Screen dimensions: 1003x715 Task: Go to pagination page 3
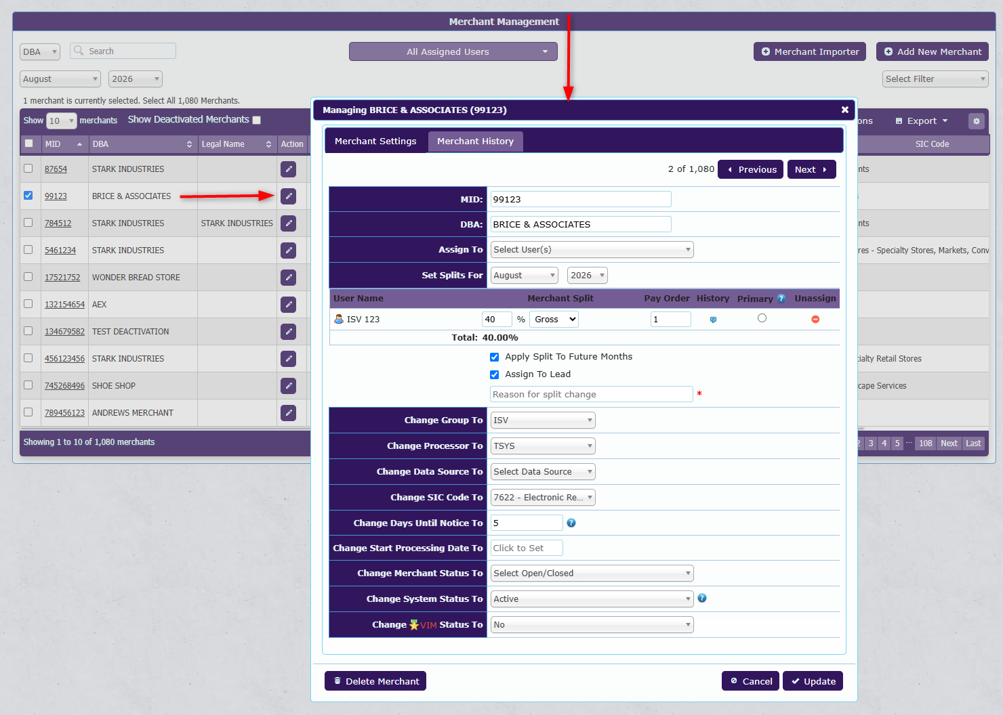pyautogui.click(x=871, y=443)
